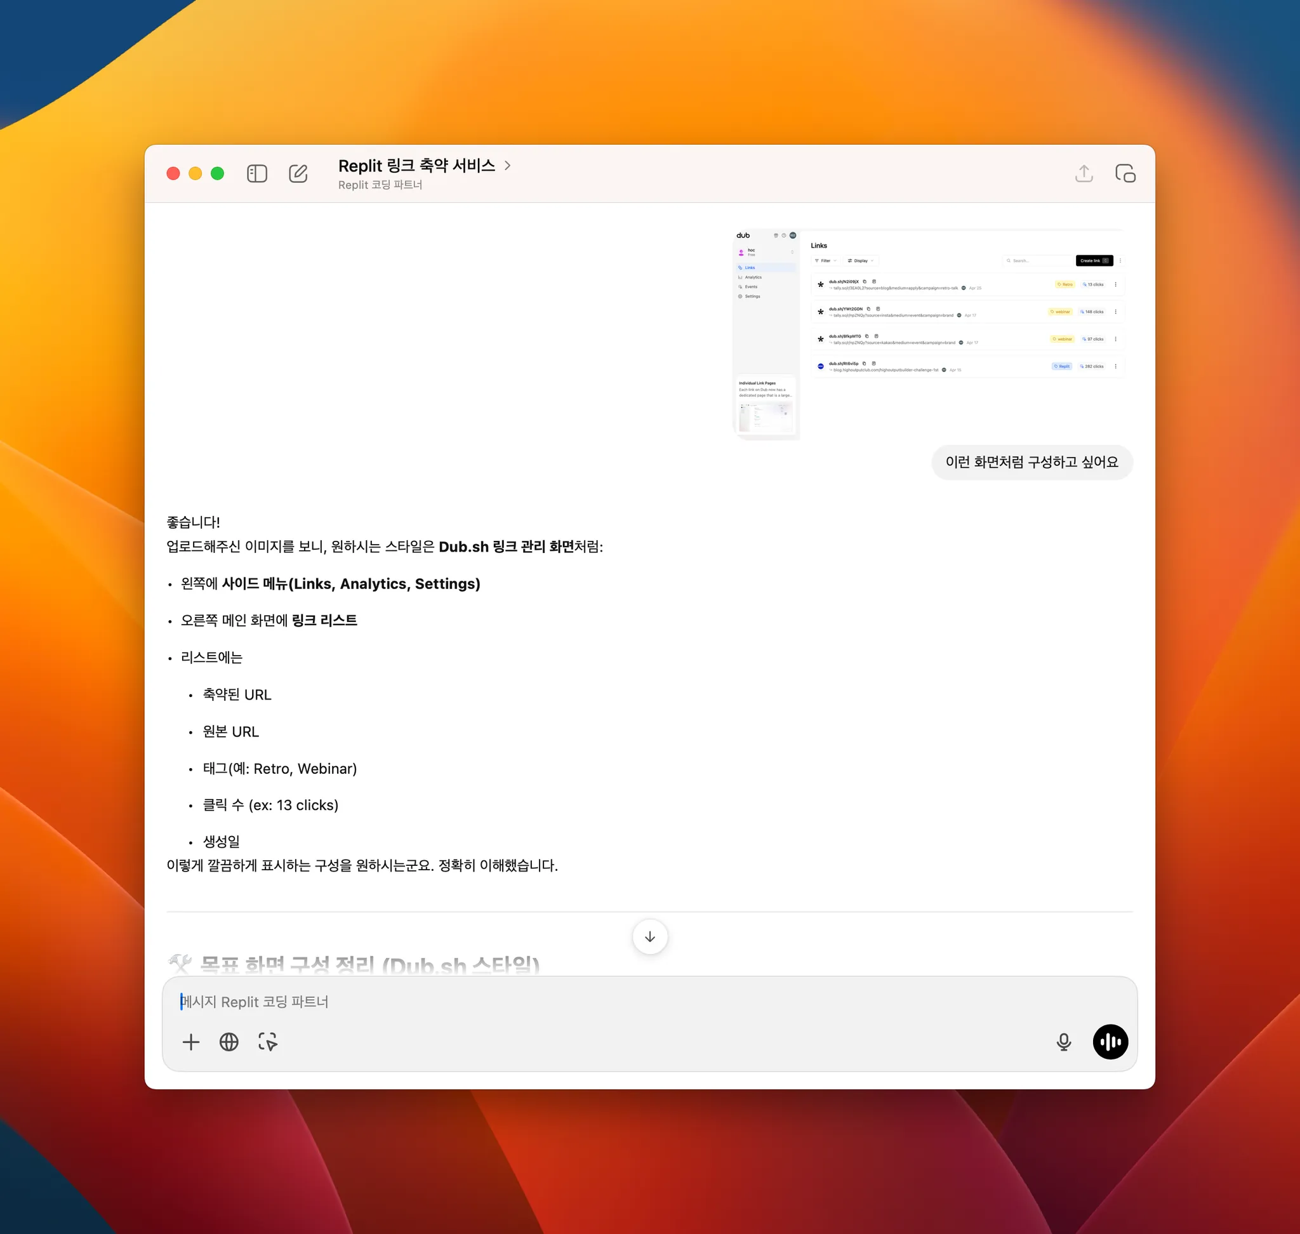Start a new chat with compose icon
The height and width of the screenshot is (1234, 1300).
point(298,174)
